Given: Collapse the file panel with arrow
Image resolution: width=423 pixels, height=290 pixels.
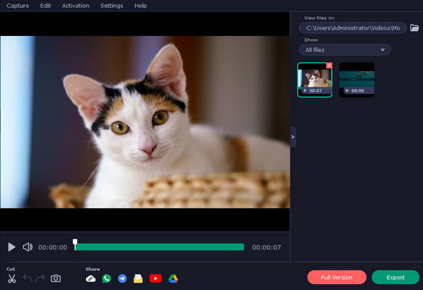Looking at the screenshot, I should [293, 137].
